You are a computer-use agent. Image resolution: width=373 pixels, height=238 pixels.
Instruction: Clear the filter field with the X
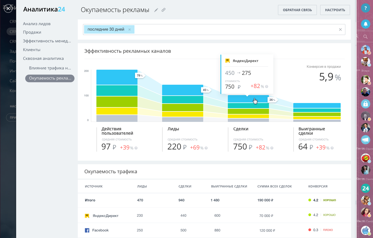340,30
